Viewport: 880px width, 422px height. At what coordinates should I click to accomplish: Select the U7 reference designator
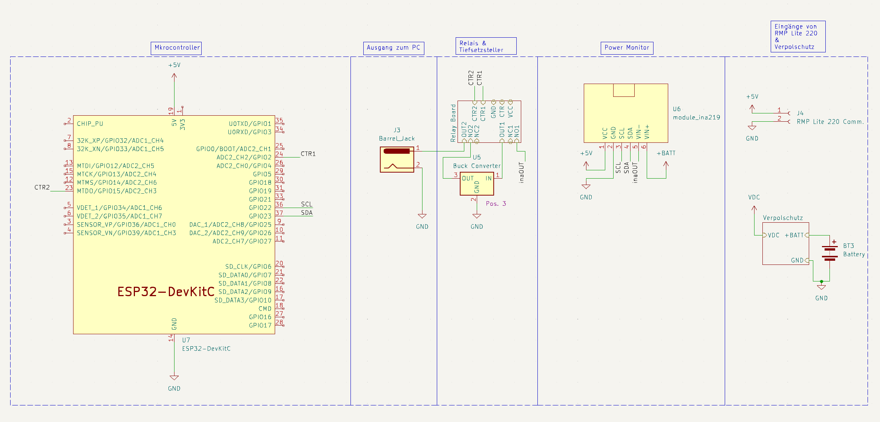[186, 340]
